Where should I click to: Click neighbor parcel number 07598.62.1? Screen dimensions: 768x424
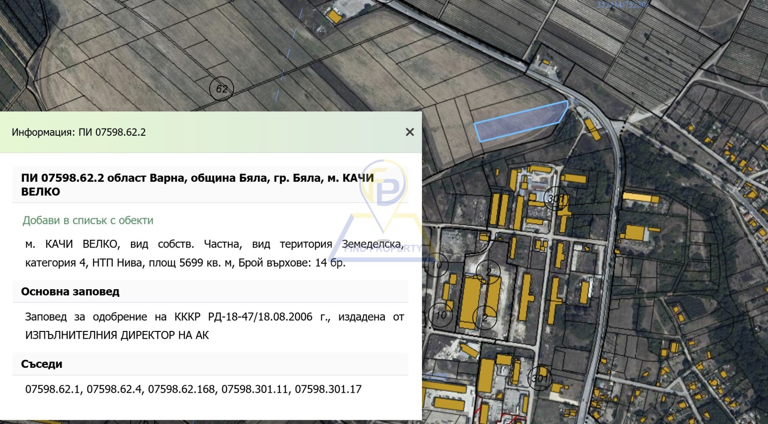(53, 389)
